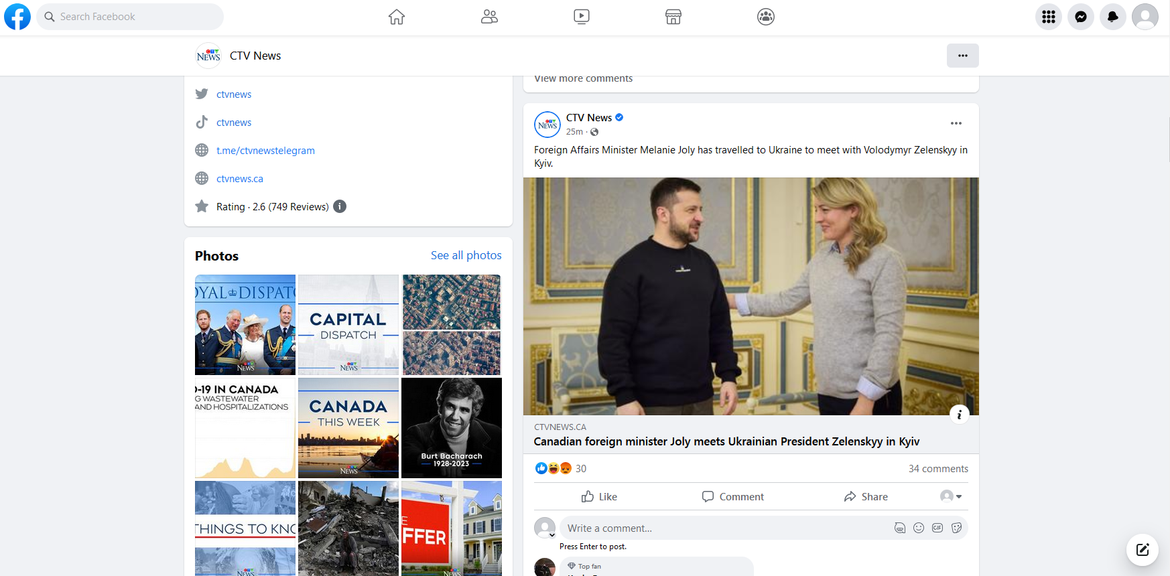The height and width of the screenshot is (576, 1170).
Task: Open the commenter avatar switch dropdown
Action: pyautogui.click(x=552, y=535)
